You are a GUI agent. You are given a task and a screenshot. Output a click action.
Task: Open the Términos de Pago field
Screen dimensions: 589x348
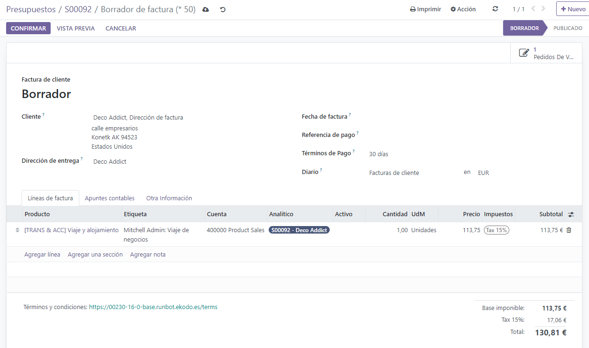point(413,154)
